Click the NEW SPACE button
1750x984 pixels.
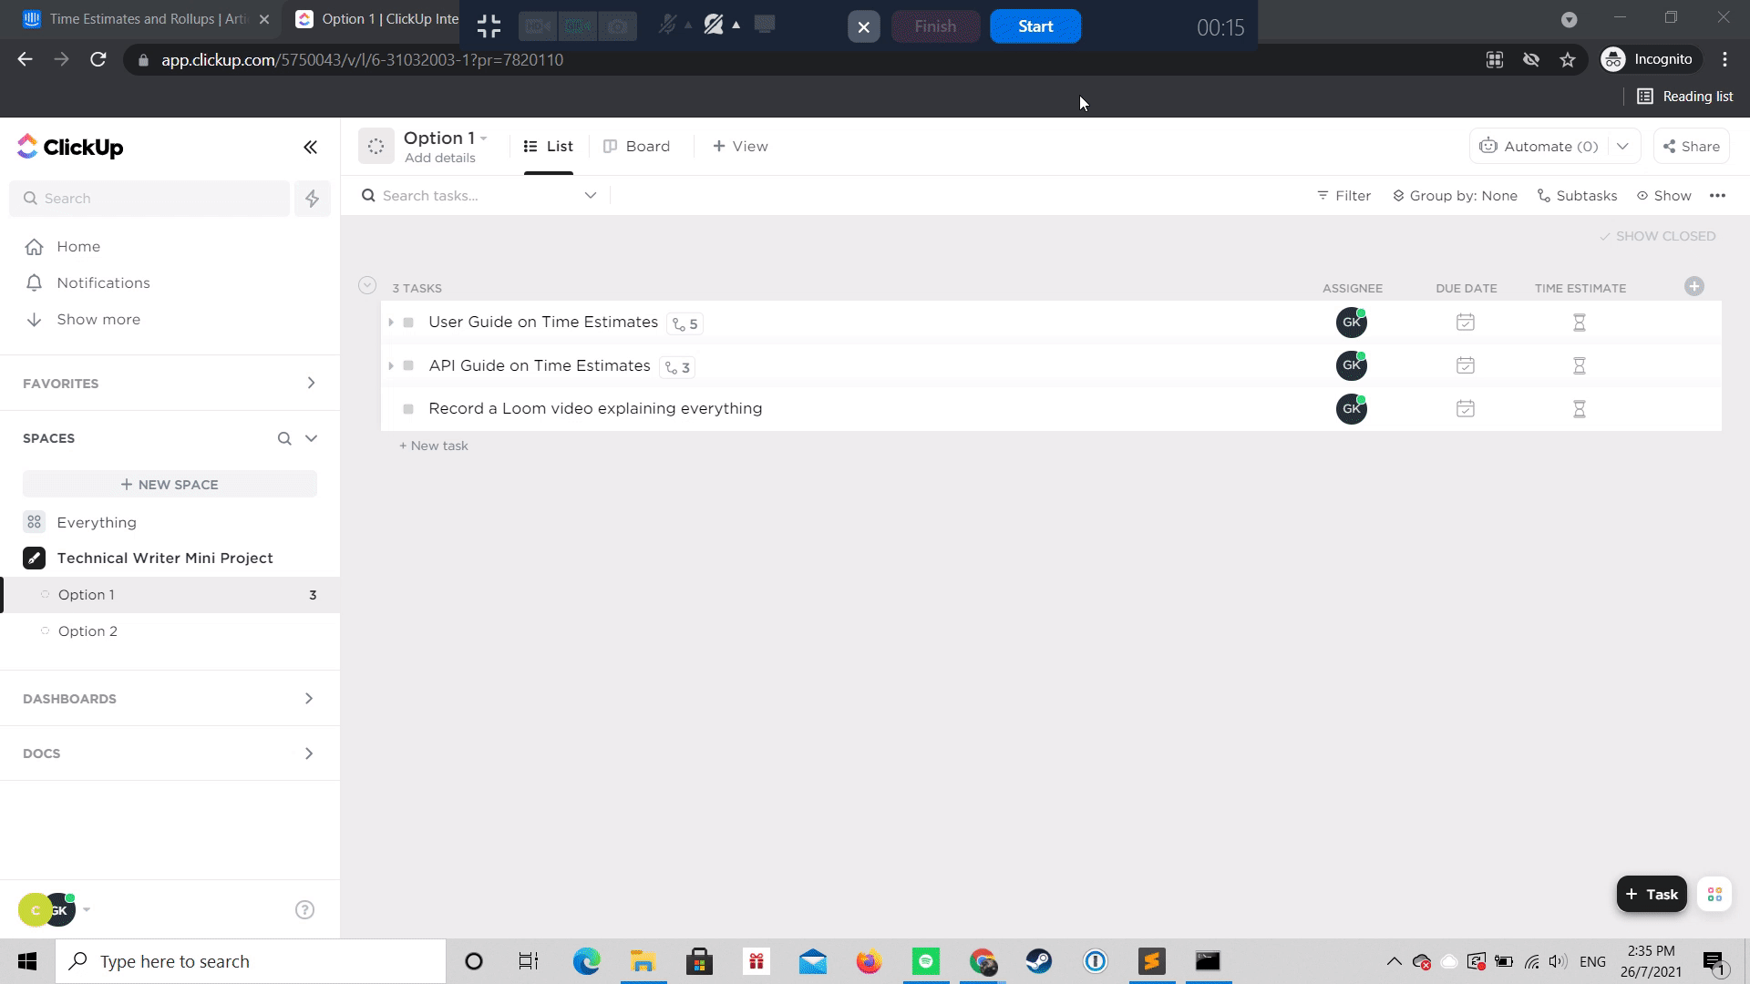coord(170,485)
